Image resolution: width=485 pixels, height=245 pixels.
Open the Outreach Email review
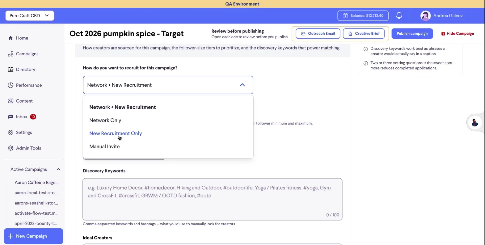point(318,34)
